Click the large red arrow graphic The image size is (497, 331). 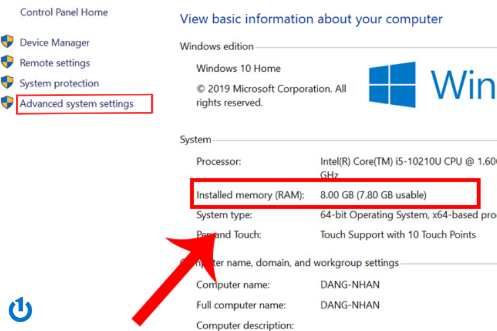pos(177,276)
